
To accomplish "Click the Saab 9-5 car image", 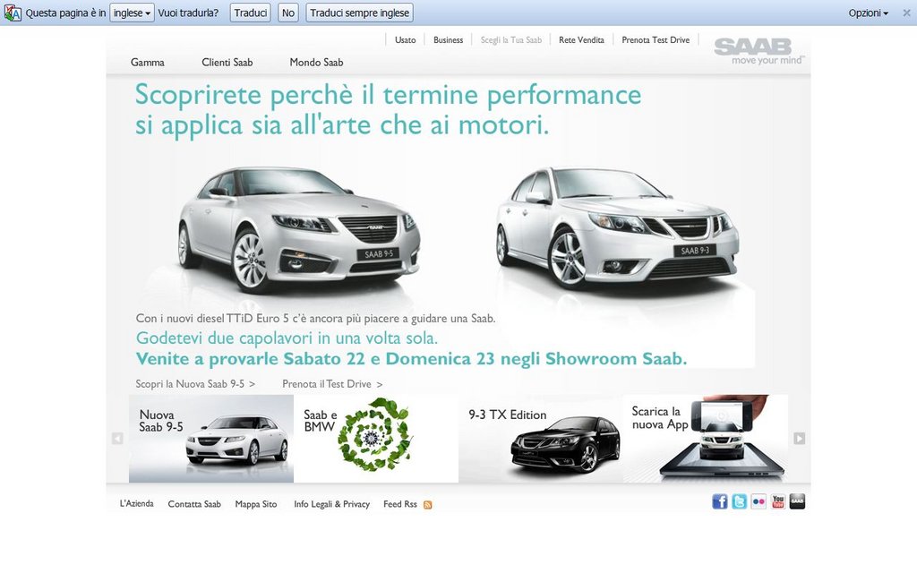I will point(298,231).
